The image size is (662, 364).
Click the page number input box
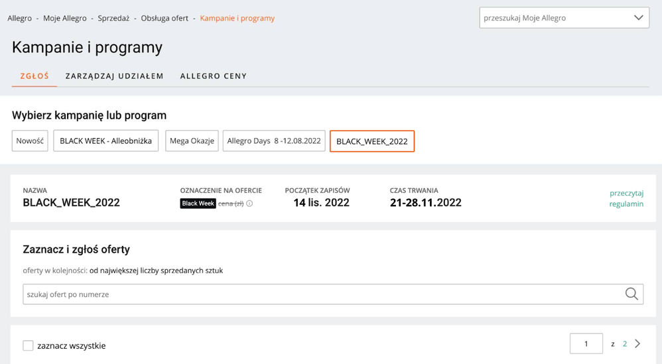point(586,344)
